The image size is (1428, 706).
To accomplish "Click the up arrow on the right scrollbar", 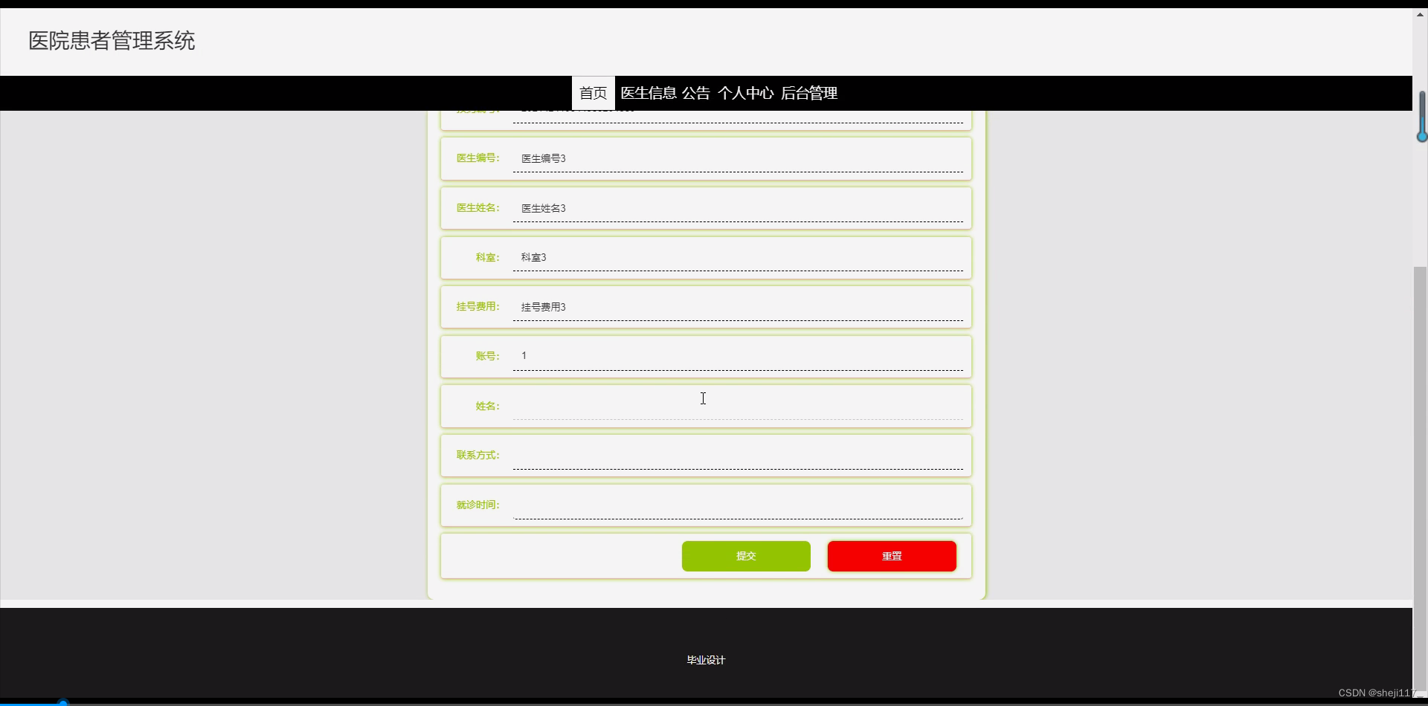I will click(1419, 13).
